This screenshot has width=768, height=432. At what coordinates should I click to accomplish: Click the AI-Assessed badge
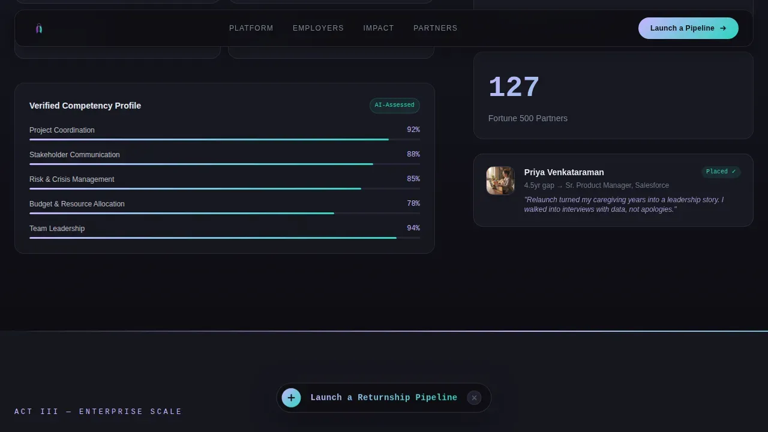(394, 105)
